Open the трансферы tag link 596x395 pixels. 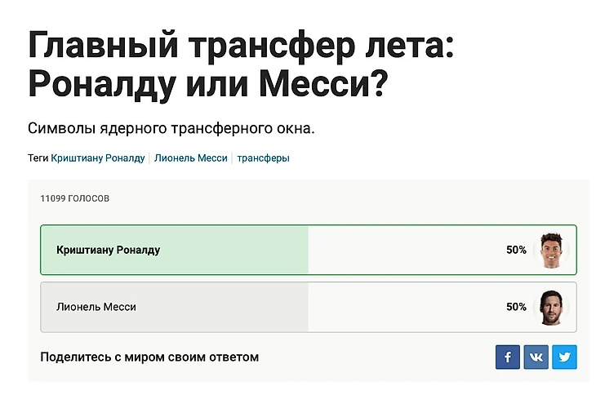(x=264, y=158)
